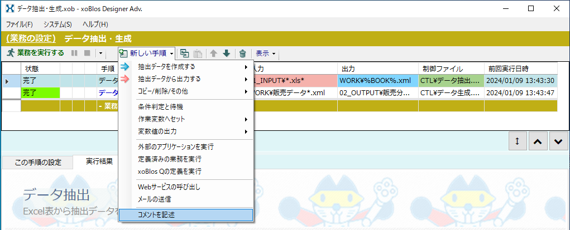Expand 作業変数へセット submenu
This screenshot has height=230, width=570.
[x=186, y=119]
